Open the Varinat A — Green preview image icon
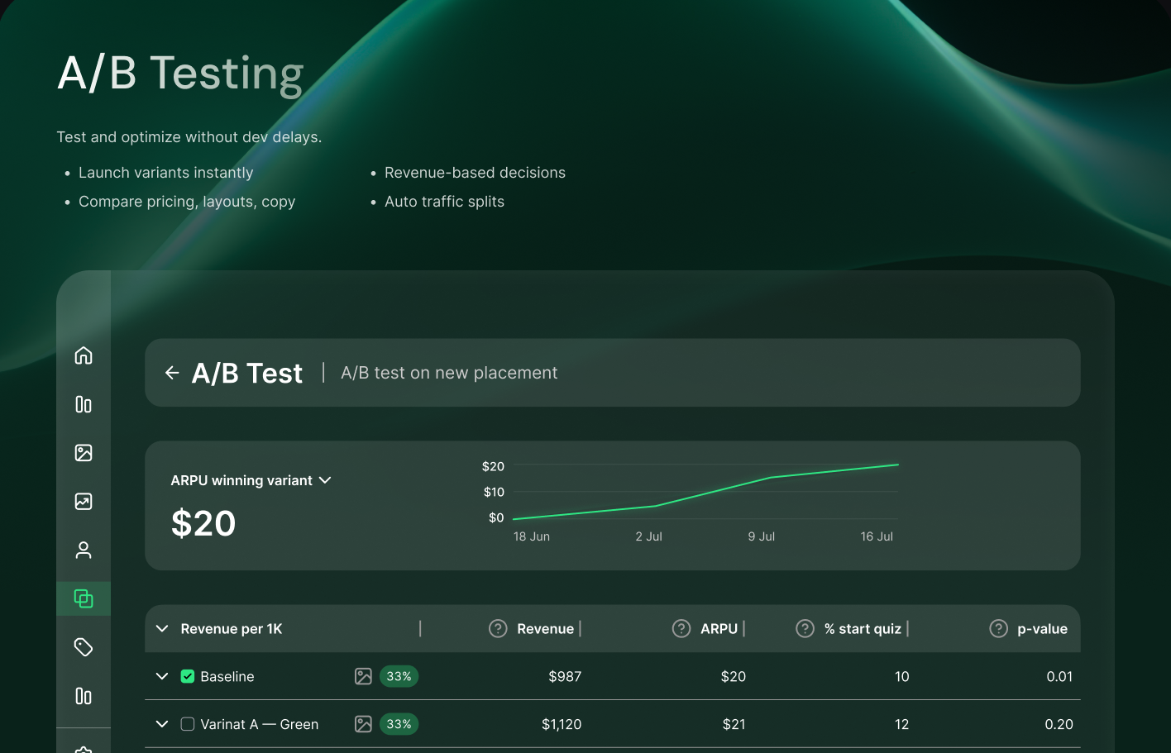Screen dimensions: 1171x753 (363, 724)
